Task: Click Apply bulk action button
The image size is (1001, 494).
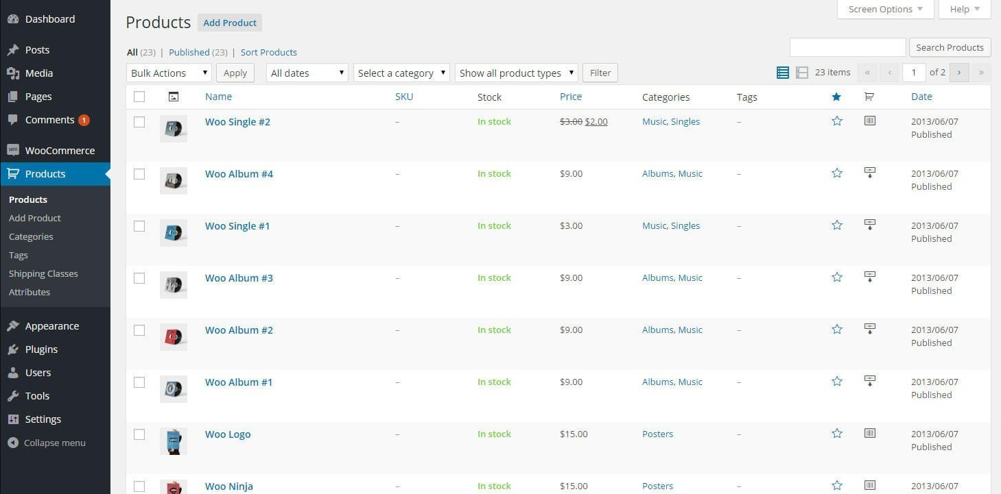Action: pos(235,73)
